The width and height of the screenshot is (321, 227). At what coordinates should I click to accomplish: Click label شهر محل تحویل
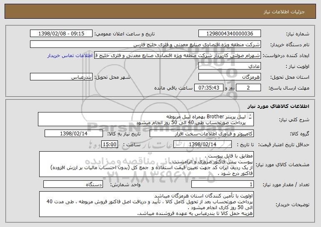pos(112,77)
